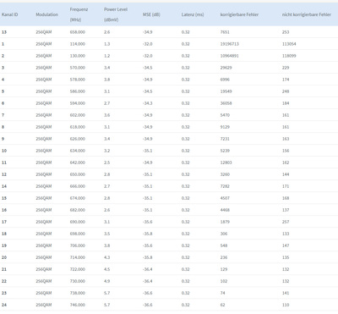This screenshot has width=338, height=314.
Task: Click the 'Modulation' column header
Action: (47, 14)
